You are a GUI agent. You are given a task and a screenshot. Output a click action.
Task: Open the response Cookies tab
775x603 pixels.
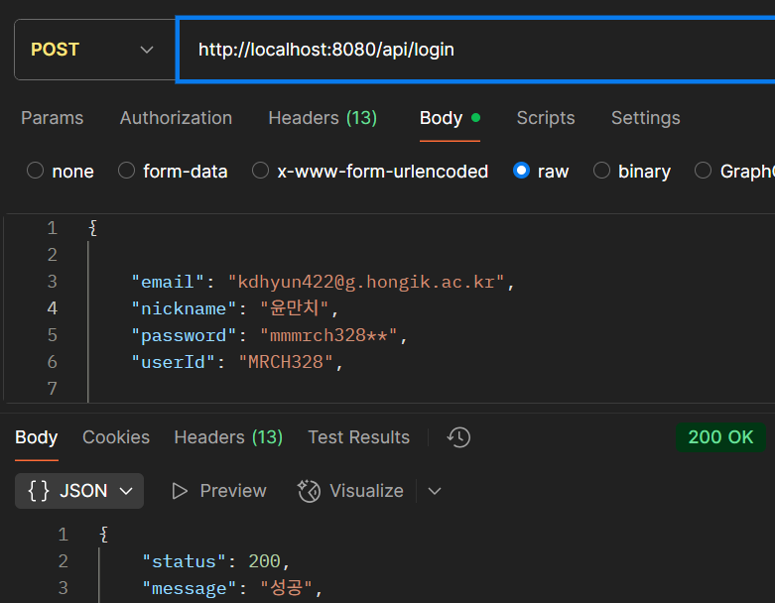tap(116, 437)
